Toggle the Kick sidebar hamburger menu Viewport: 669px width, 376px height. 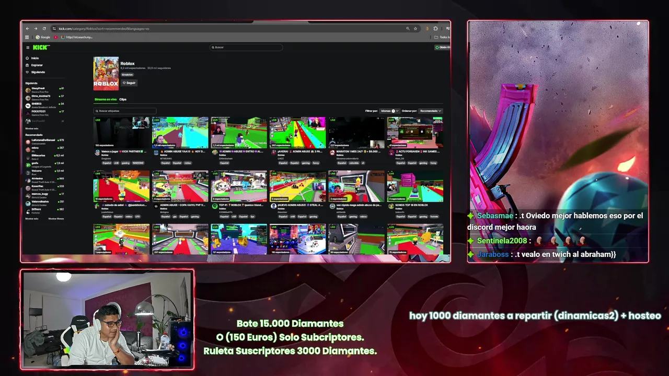tap(28, 48)
